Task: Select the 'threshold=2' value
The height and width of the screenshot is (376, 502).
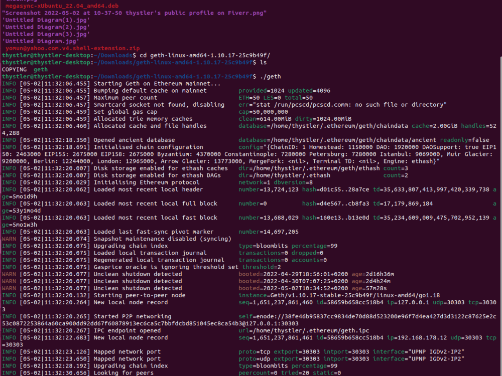Action: [x=261, y=267]
